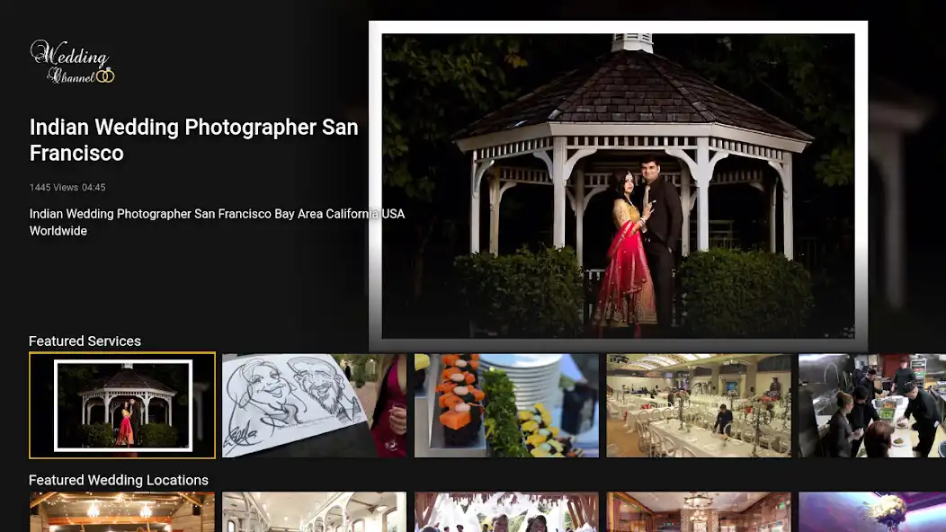Open the banquet hall tables thumbnail
The image size is (946, 532).
click(699, 405)
